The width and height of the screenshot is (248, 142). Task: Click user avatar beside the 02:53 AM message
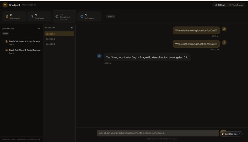point(224,29)
